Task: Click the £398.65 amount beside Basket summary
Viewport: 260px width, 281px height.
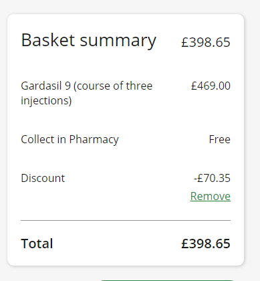Action: click(206, 42)
